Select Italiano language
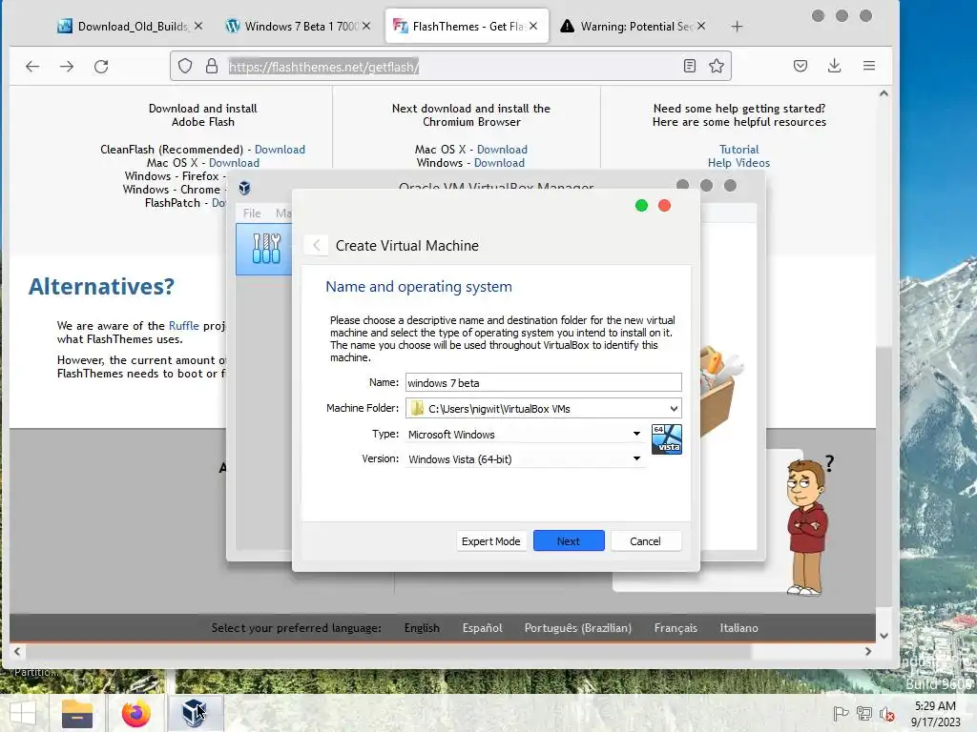 coord(739,627)
